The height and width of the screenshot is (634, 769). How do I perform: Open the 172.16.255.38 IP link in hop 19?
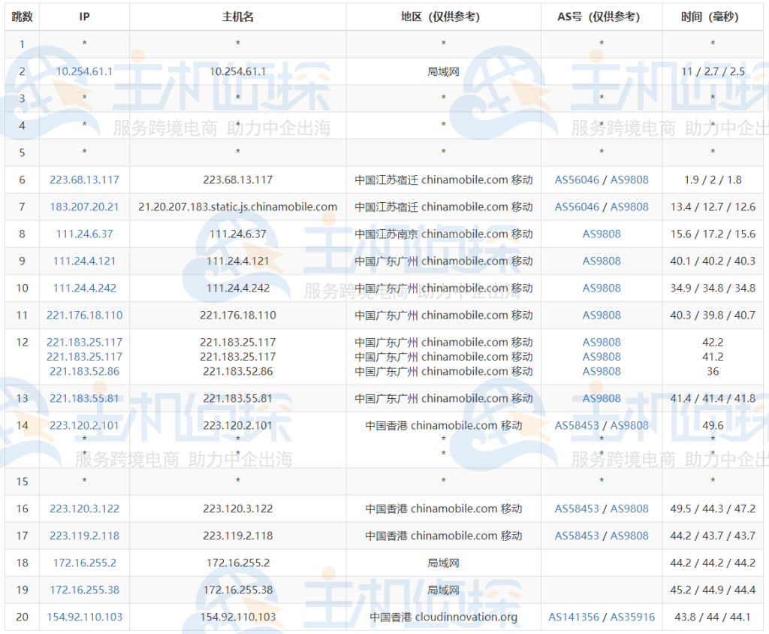click(84, 590)
